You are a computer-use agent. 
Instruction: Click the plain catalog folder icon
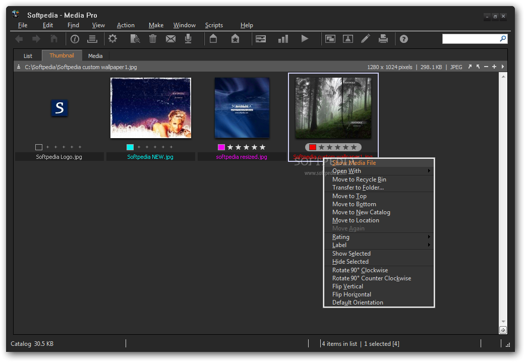(x=213, y=38)
